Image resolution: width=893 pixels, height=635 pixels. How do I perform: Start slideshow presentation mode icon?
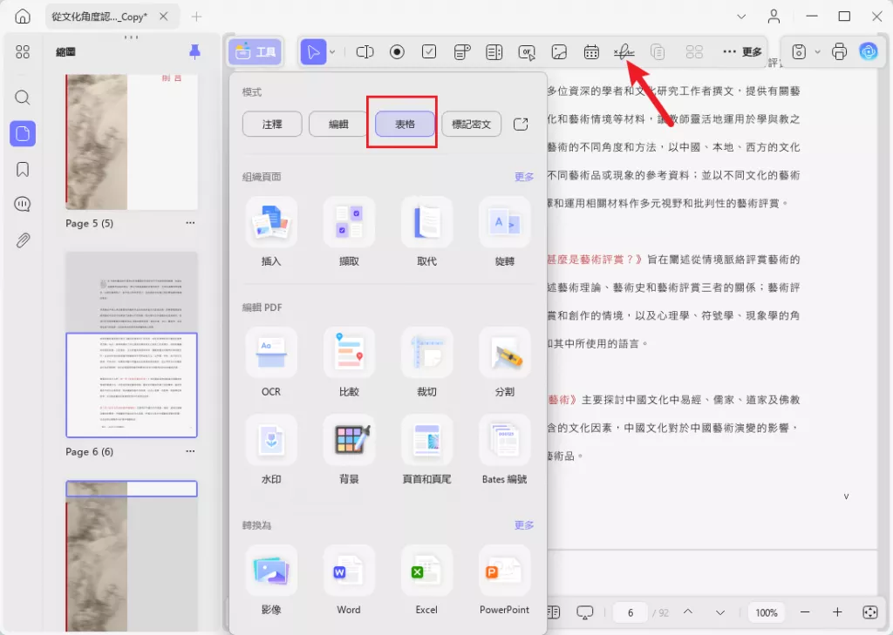585,613
